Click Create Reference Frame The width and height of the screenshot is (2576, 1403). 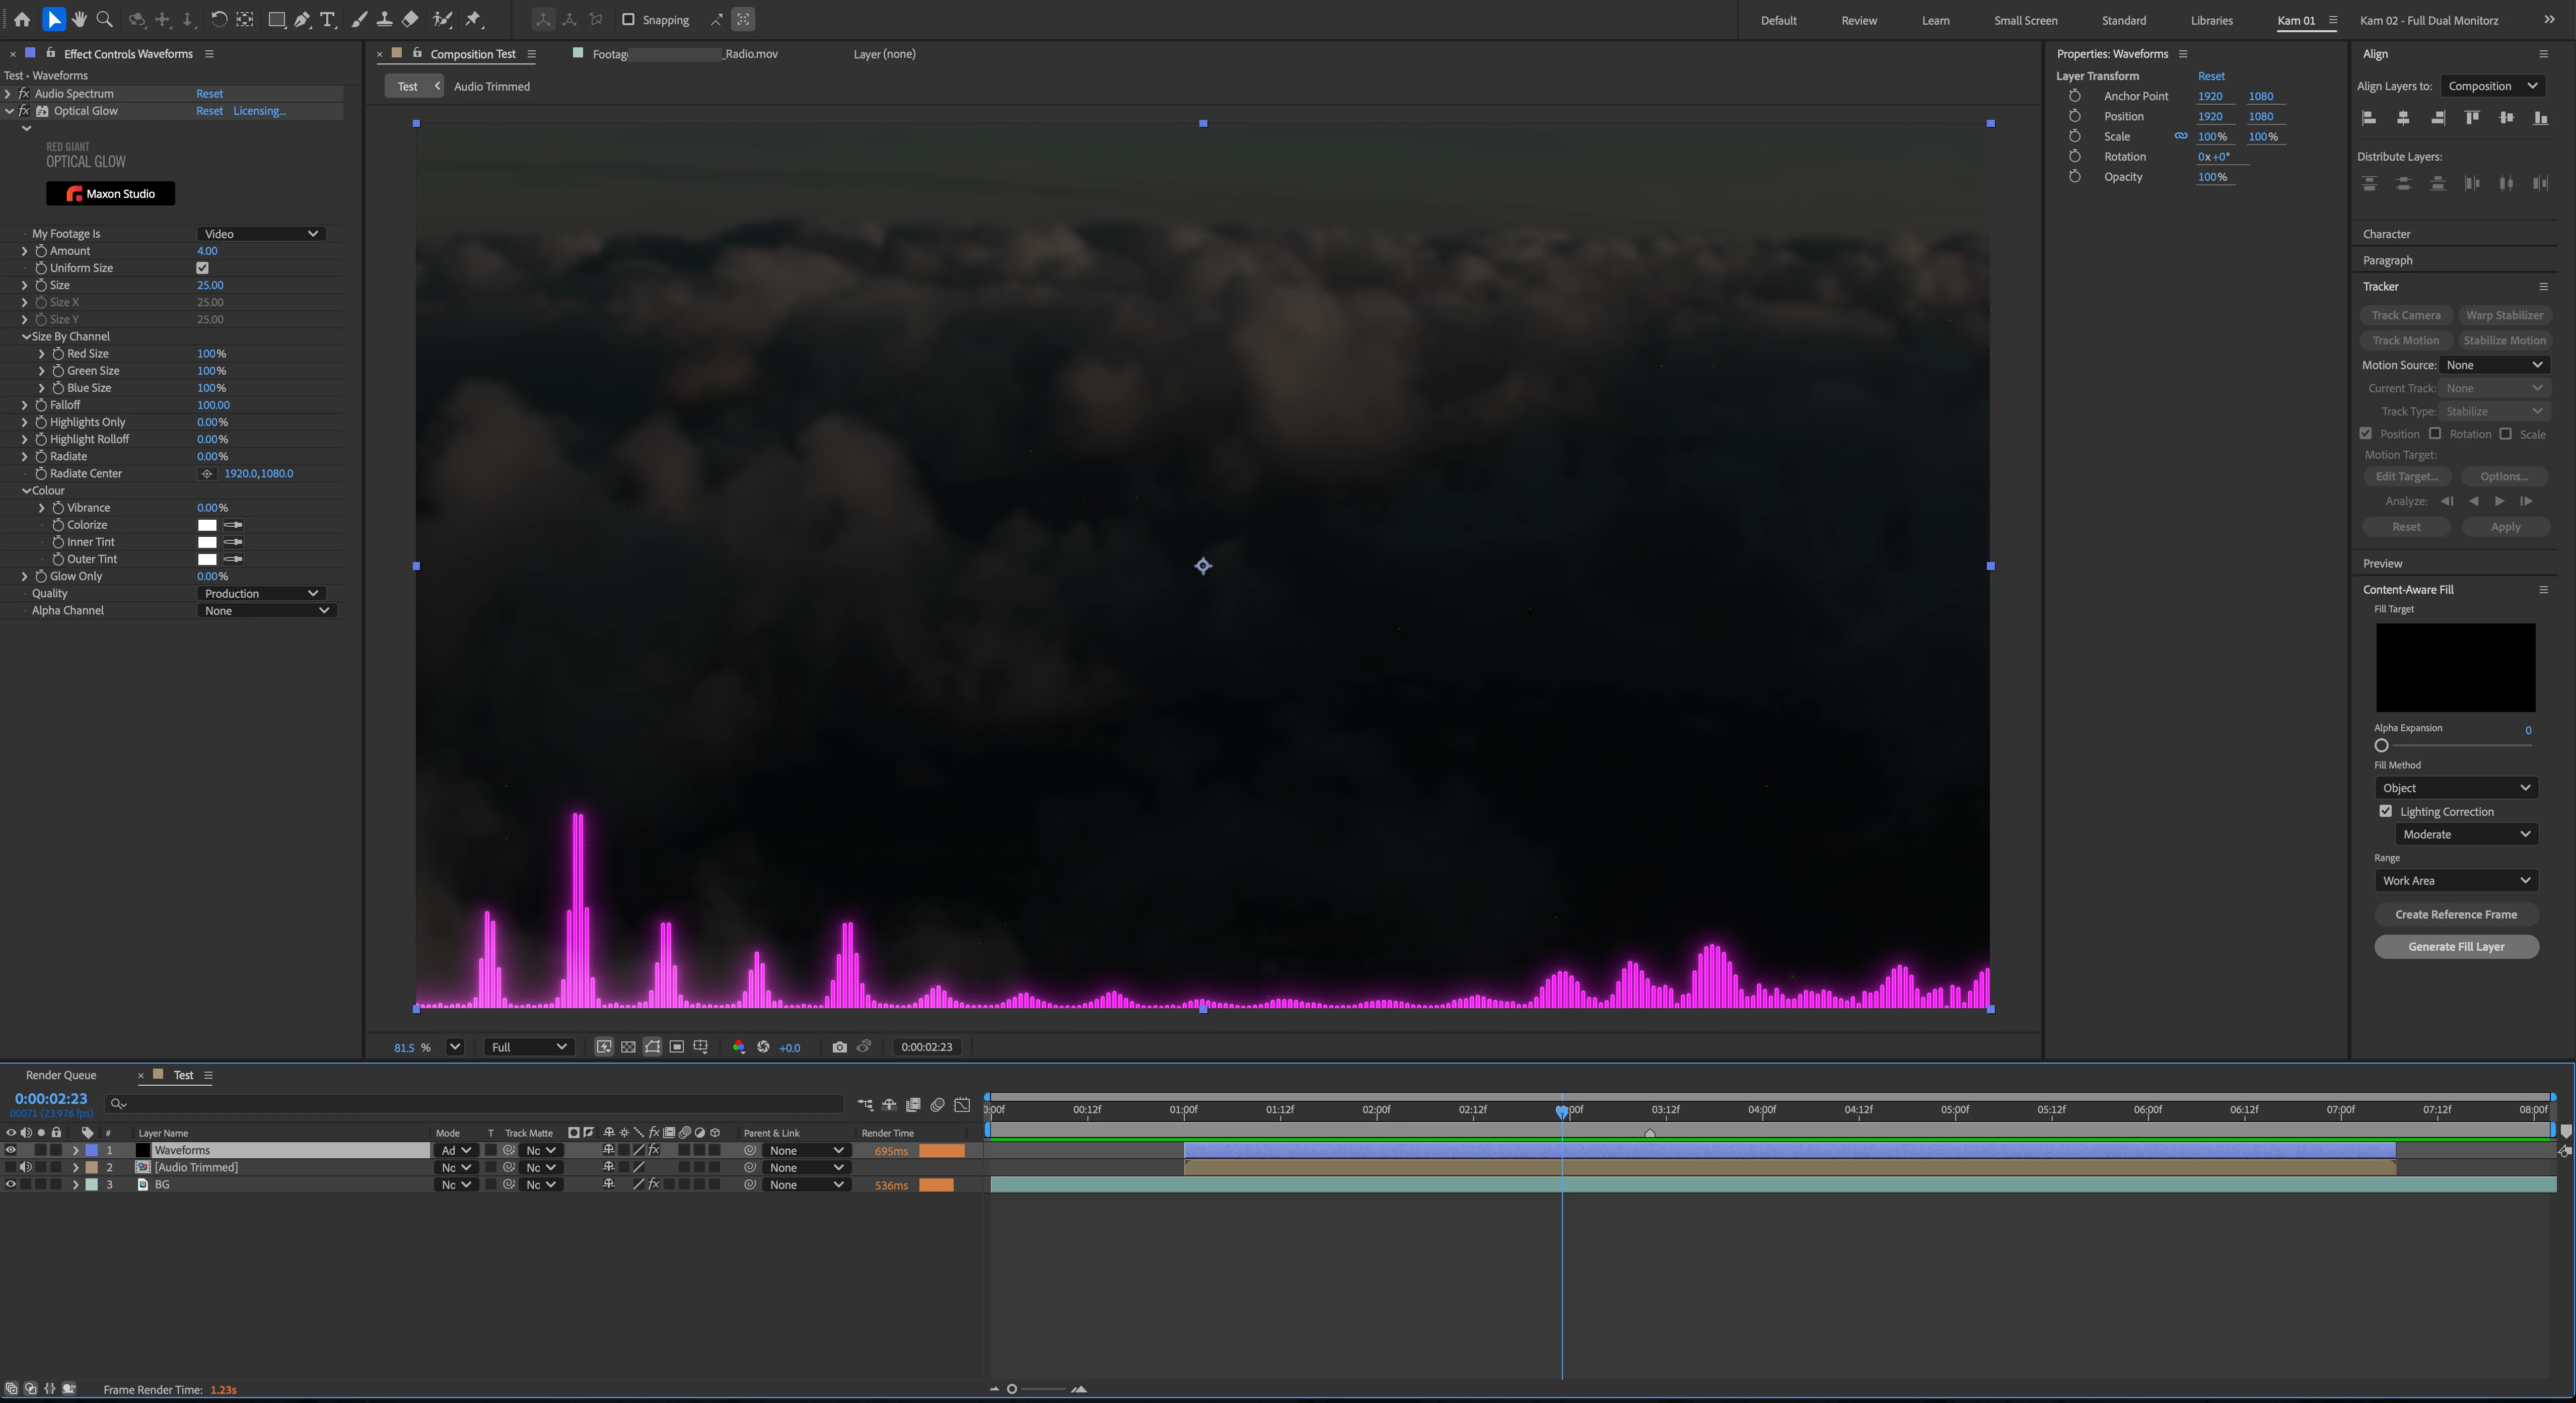[x=2456, y=914]
